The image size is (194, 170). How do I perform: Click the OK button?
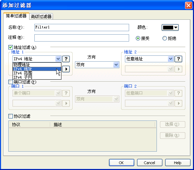click(121, 163)
